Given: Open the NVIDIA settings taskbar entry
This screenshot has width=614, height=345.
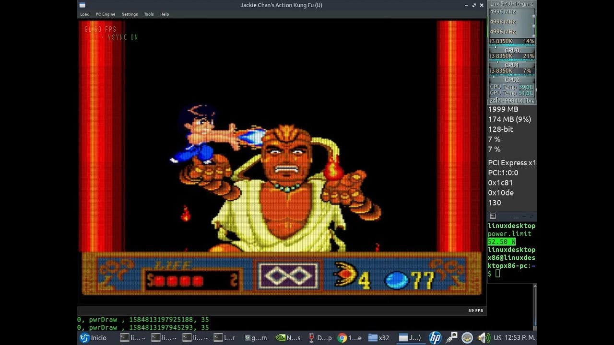Looking at the screenshot, I should [x=287, y=338].
